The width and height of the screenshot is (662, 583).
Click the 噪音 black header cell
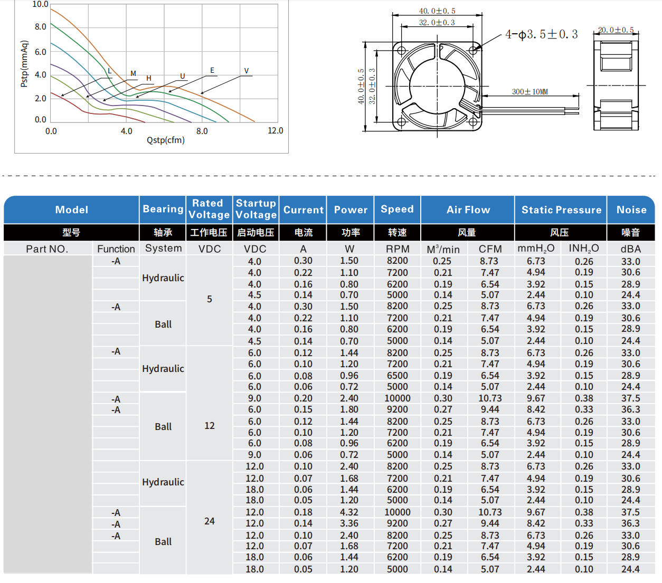pyautogui.click(x=630, y=232)
